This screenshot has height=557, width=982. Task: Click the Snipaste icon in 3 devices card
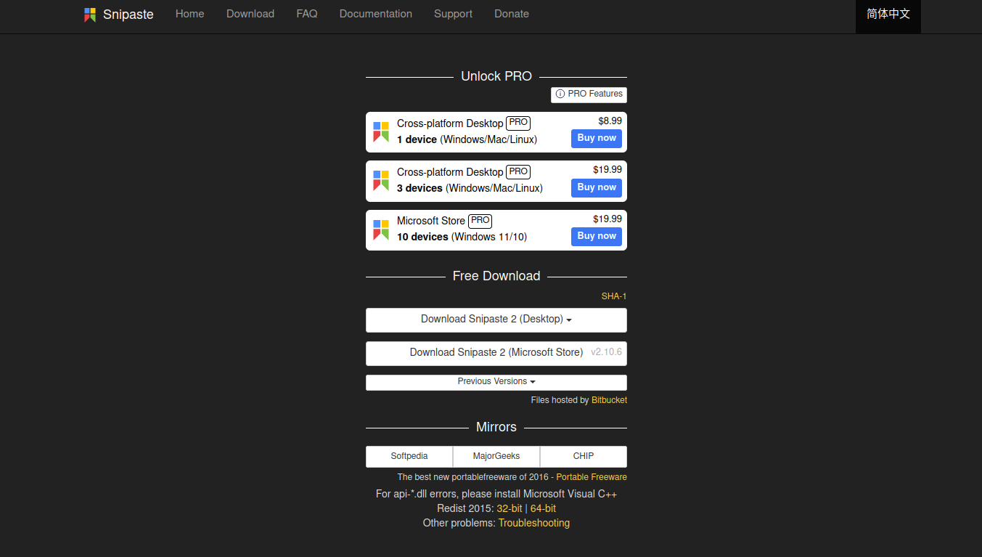(x=381, y=181)
